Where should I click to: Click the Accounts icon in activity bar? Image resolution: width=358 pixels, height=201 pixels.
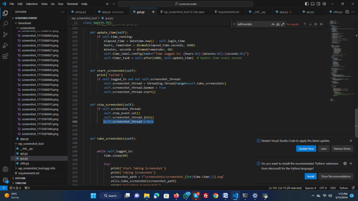pyautogui.click(x=6, y=169)
